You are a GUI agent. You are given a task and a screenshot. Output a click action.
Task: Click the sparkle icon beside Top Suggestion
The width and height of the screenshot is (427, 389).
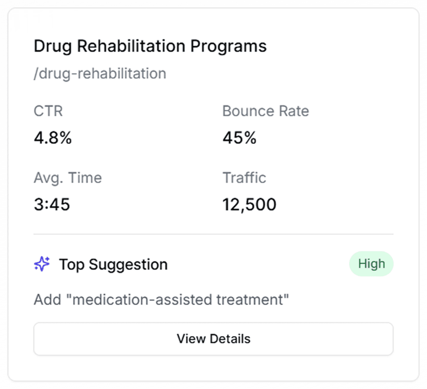42,264
